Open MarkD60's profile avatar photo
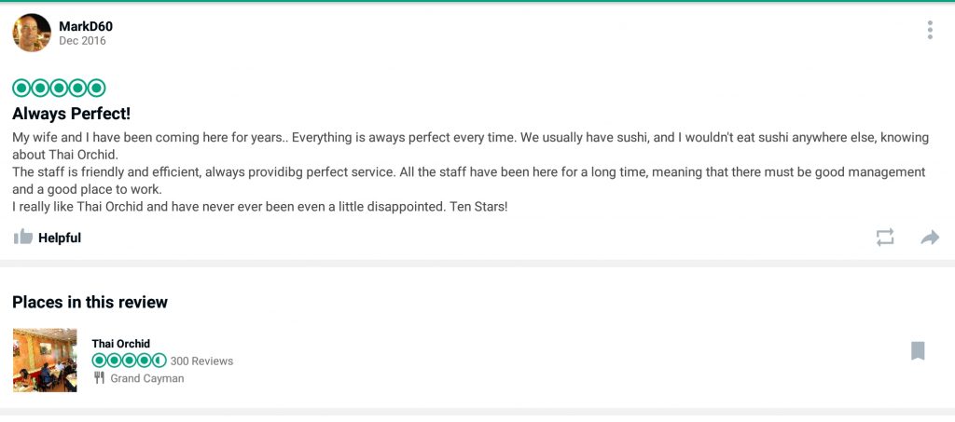Image resolution: width=955 pixels, height=422 pixels. click(x=32, y=33)
